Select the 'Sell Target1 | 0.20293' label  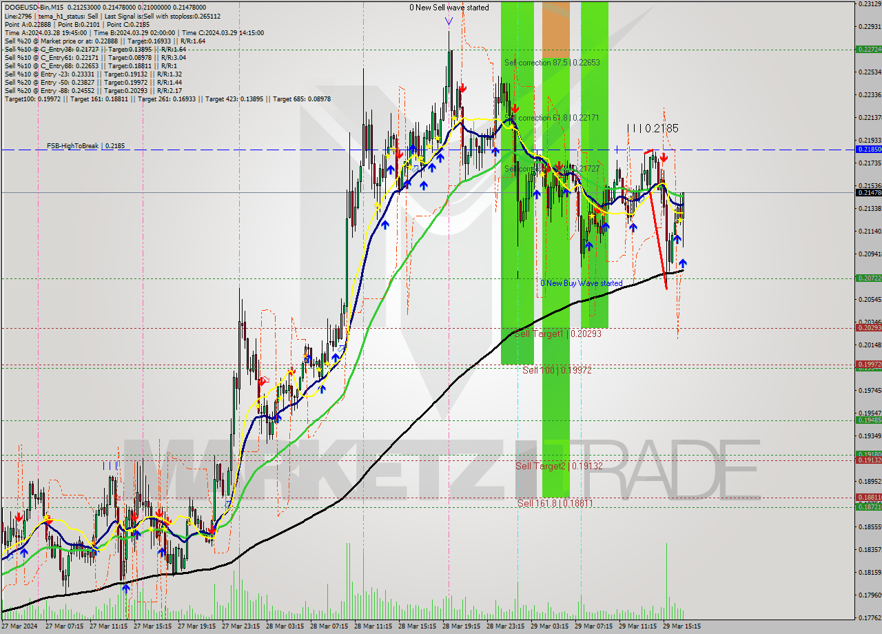pyautogui.click(x=558, y=334)
